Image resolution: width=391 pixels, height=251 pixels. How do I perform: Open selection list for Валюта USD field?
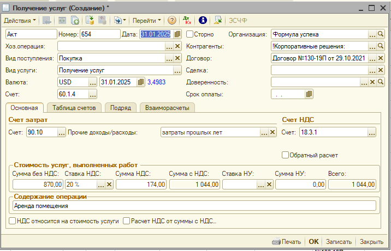(93, 82)
